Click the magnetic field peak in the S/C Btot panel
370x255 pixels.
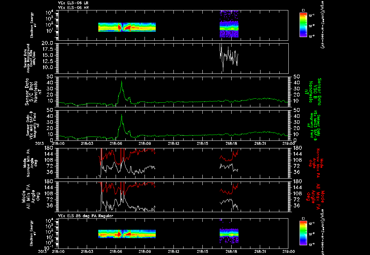[x=121, y=81]
